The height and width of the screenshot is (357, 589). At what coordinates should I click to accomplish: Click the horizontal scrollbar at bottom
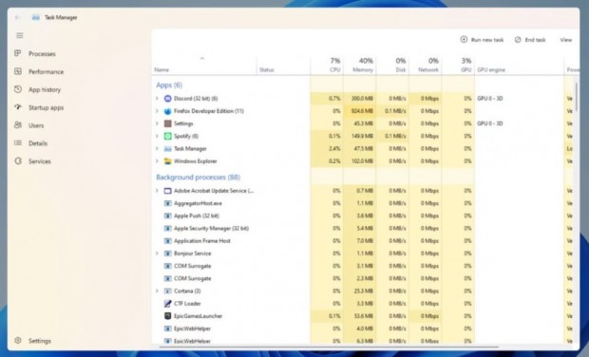[x=329, y=348]
